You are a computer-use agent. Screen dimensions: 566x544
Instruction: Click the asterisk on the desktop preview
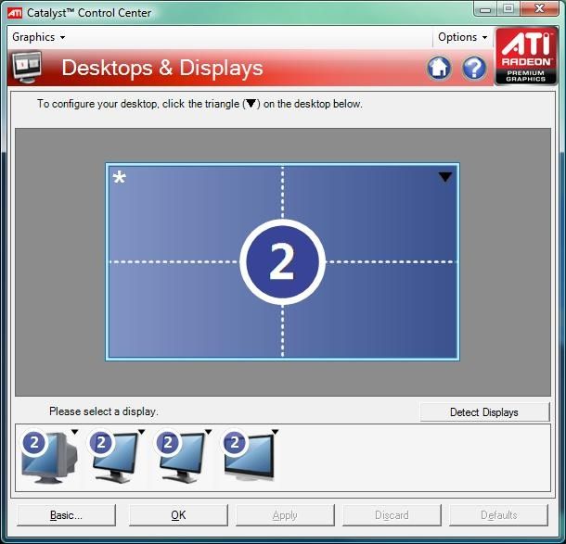point(120,178)
